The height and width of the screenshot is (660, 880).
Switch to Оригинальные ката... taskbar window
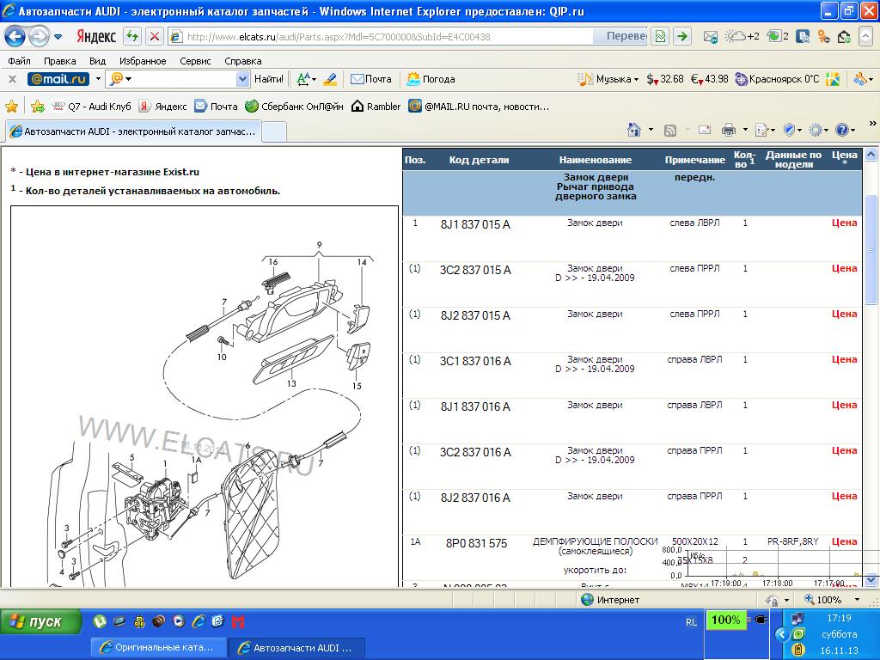pyautogui.click(x=159, y=648)
